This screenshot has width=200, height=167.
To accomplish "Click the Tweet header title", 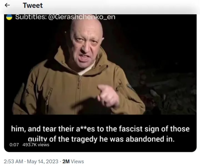I will click(33, 6).
